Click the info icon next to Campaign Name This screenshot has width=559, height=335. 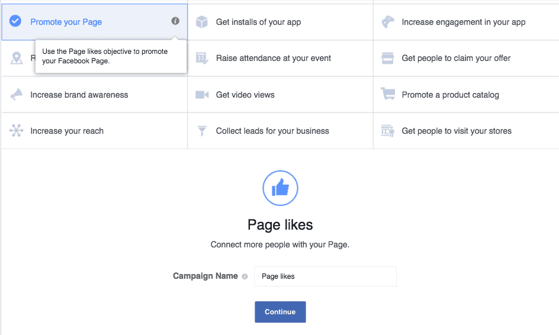[x=245, y=276]
